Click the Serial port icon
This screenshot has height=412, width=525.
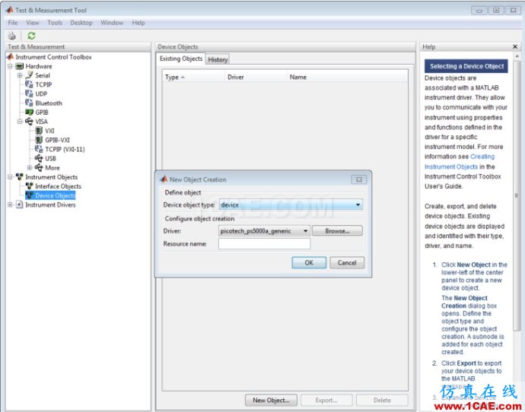tap(30, 75)
